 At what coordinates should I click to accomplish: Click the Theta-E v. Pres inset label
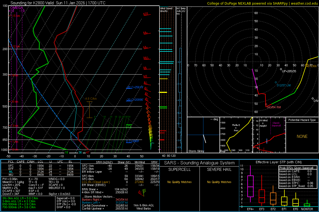point(236,128)
